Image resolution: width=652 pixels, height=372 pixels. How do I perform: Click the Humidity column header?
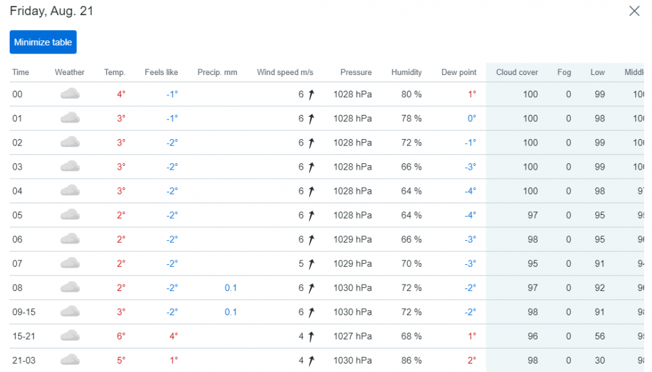(406, 72)
